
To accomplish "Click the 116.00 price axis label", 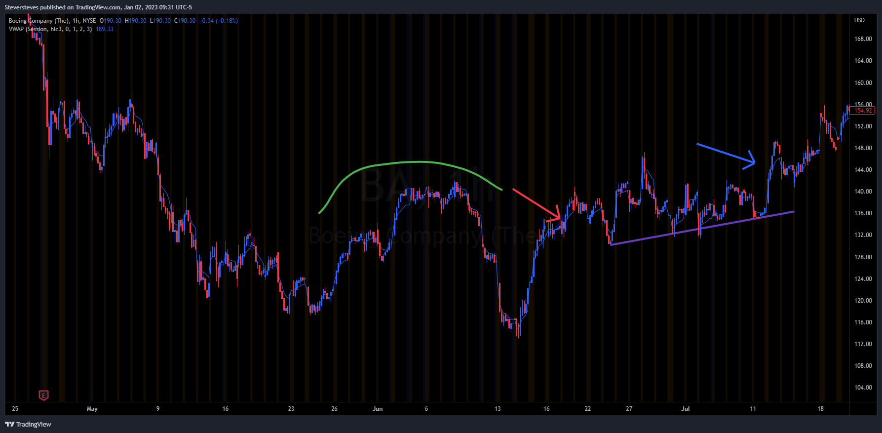I will 863,322.
